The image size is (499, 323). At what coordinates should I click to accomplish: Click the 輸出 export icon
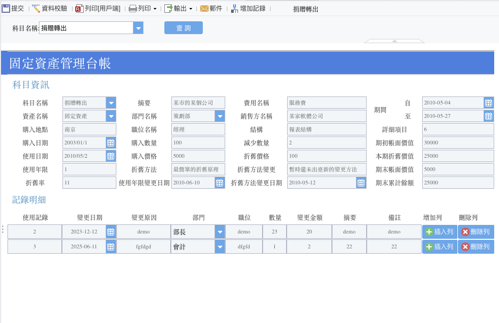pos(168,9)
